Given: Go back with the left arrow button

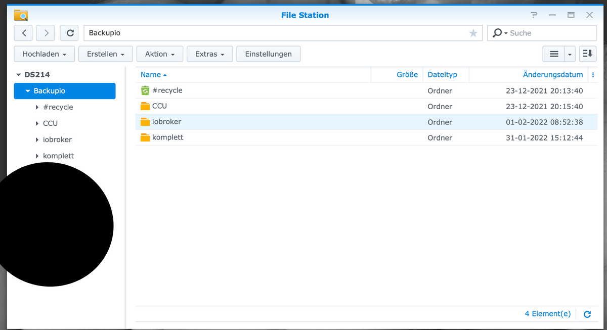Looking at the screenshot, I should click(23, 33).
